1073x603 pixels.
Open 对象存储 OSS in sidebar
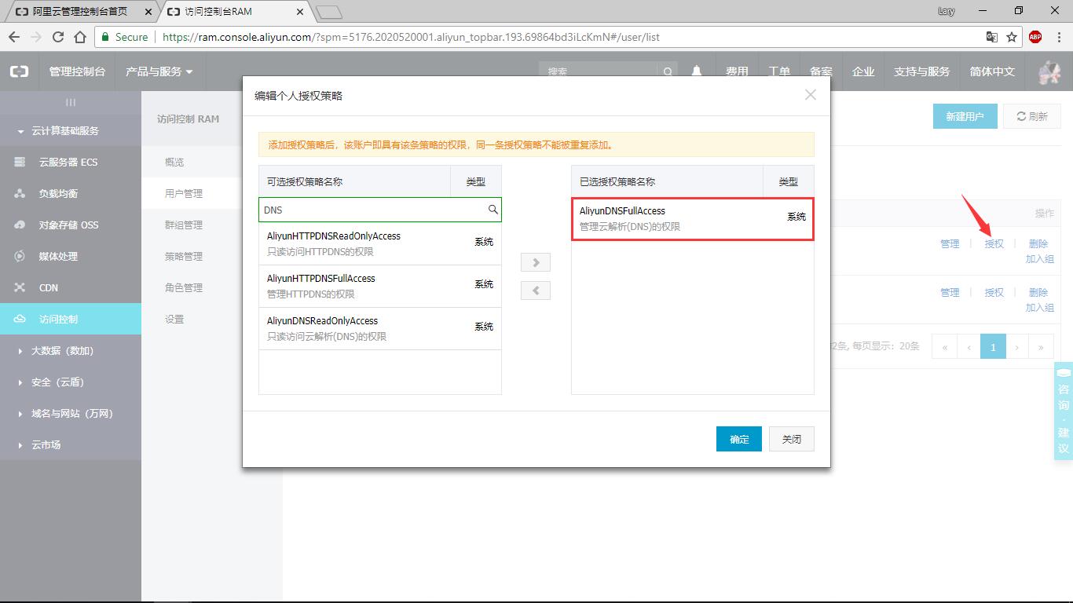pos(71,225)
